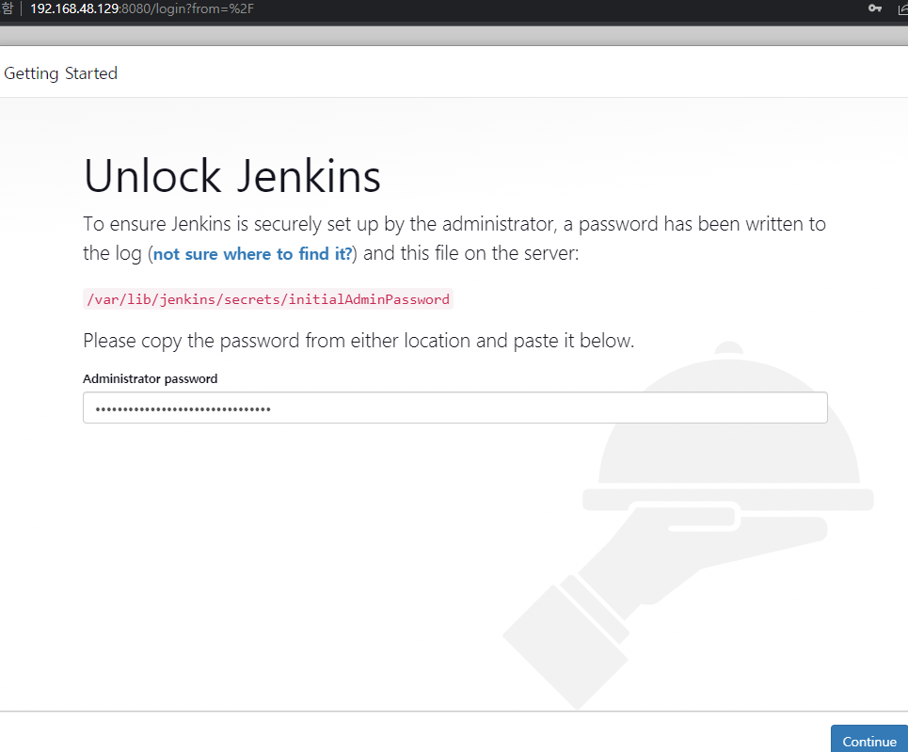Open 'not sure where to find it?' link
This screenshot has height=752, width=908.
252,254
